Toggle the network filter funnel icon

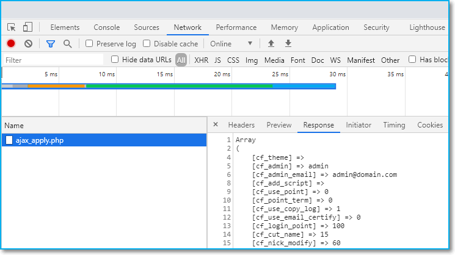[x=51, y=44]
